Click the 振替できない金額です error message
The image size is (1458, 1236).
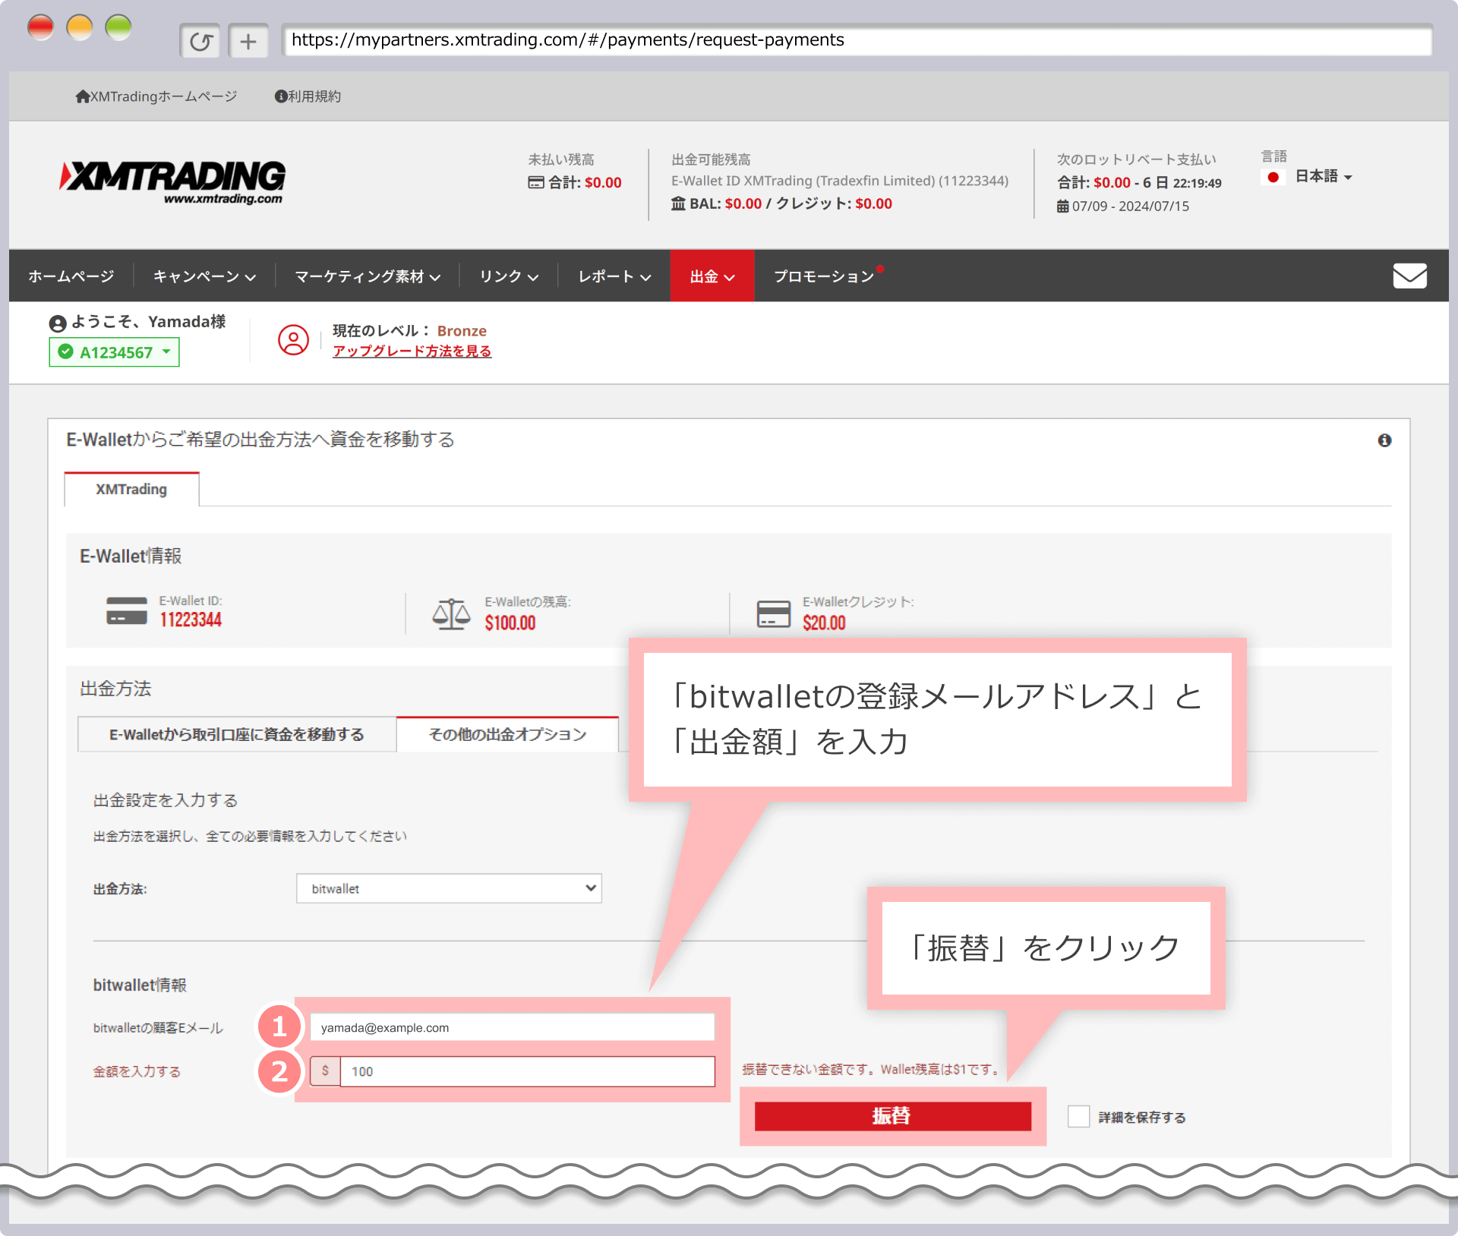(x=873, y=1069)
